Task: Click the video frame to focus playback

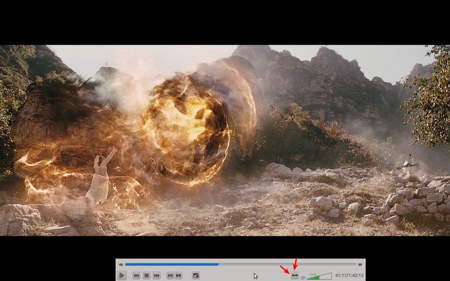Action: (225, 140)
